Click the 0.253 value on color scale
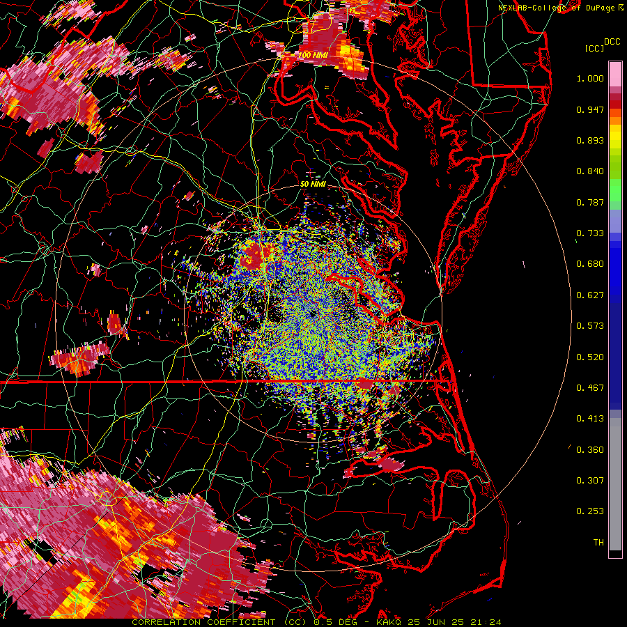The width and height of the screenshot is (627, 627). point(590,511)
